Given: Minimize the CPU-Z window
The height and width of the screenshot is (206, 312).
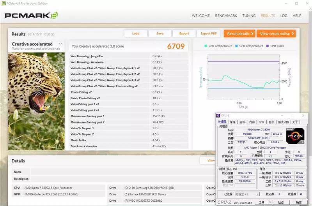Looking at the screenshot, I should coord(282,115).
